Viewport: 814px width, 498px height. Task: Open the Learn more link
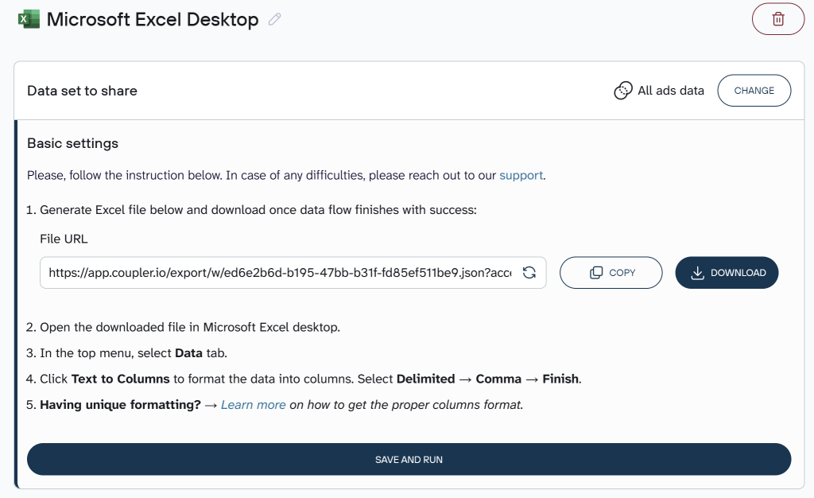click(254, 405)
